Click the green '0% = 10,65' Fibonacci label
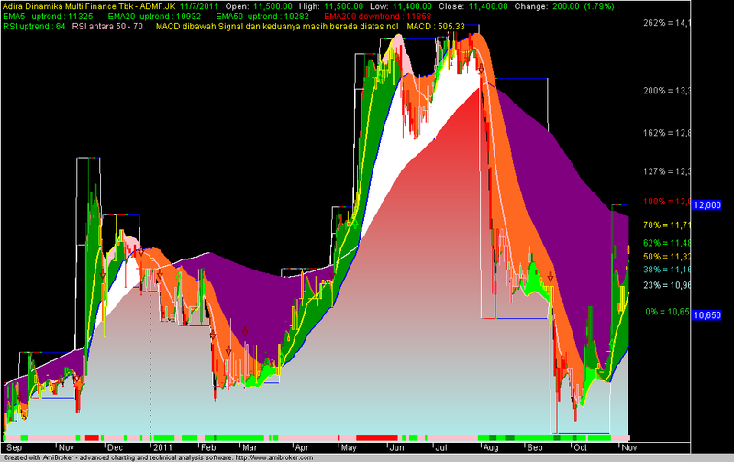Image resolution: width=734 pixels, height=462 pixels. pos(668,312)
